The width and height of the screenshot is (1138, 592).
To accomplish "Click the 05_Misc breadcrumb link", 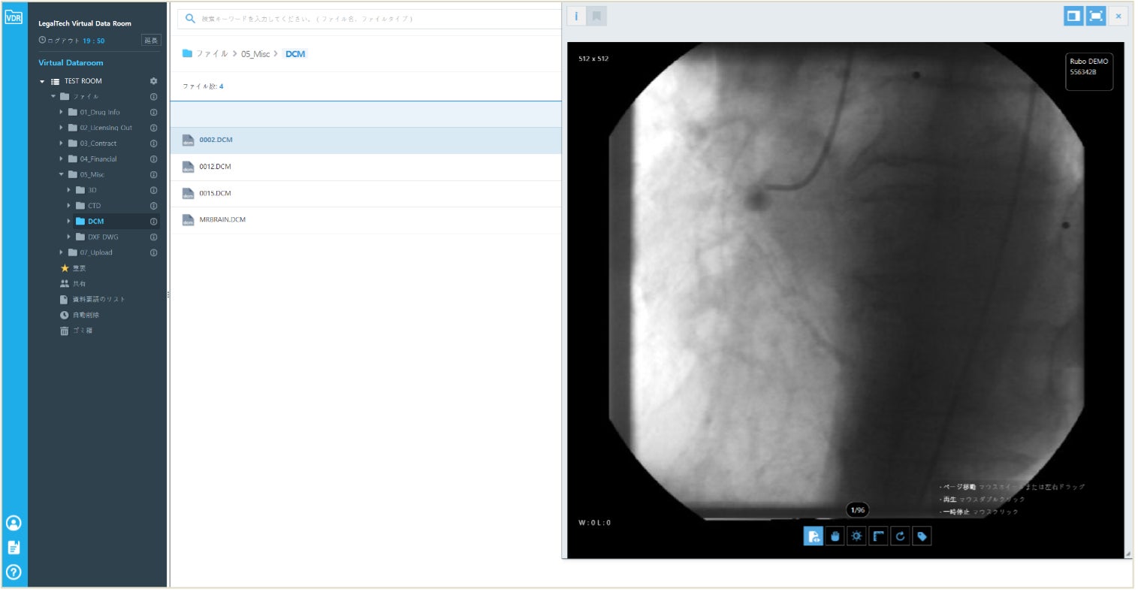I will click(x=255, y=54).
